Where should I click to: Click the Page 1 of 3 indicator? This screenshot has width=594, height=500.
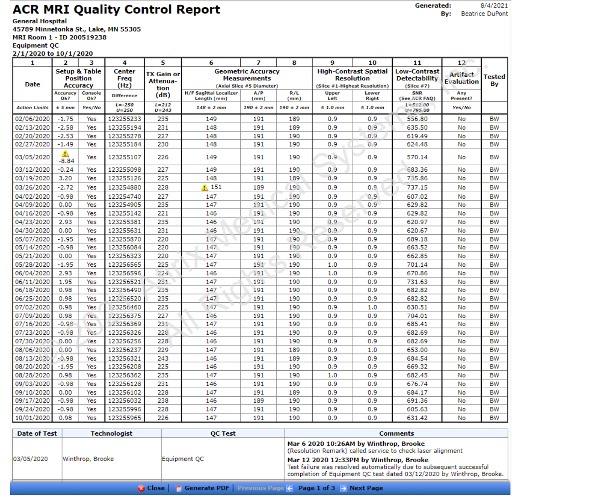[x=317, y=488]
